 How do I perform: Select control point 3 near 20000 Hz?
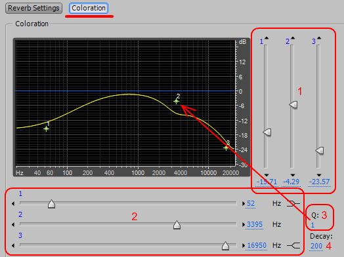226,148
